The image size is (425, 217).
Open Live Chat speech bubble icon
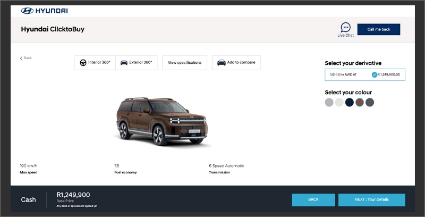345,28
